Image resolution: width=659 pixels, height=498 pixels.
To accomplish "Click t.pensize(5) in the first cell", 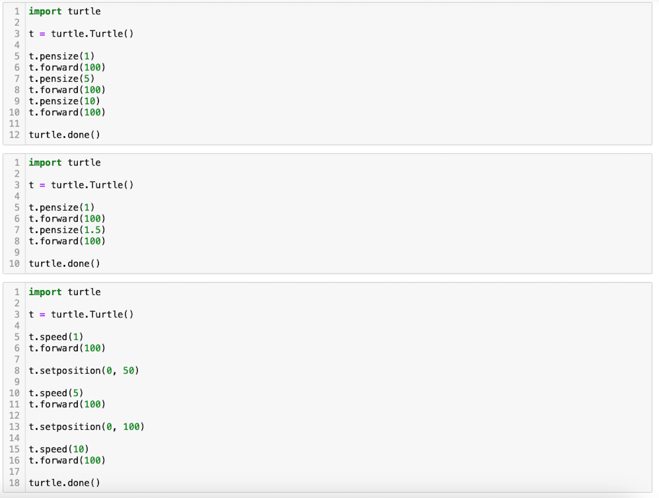I will [x=62, y=79].
